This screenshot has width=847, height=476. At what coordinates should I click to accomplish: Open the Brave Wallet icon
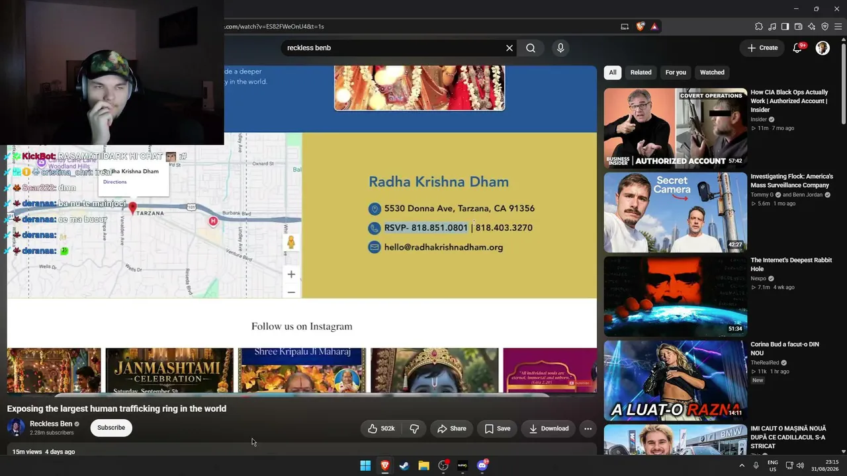tap(799, 26)
